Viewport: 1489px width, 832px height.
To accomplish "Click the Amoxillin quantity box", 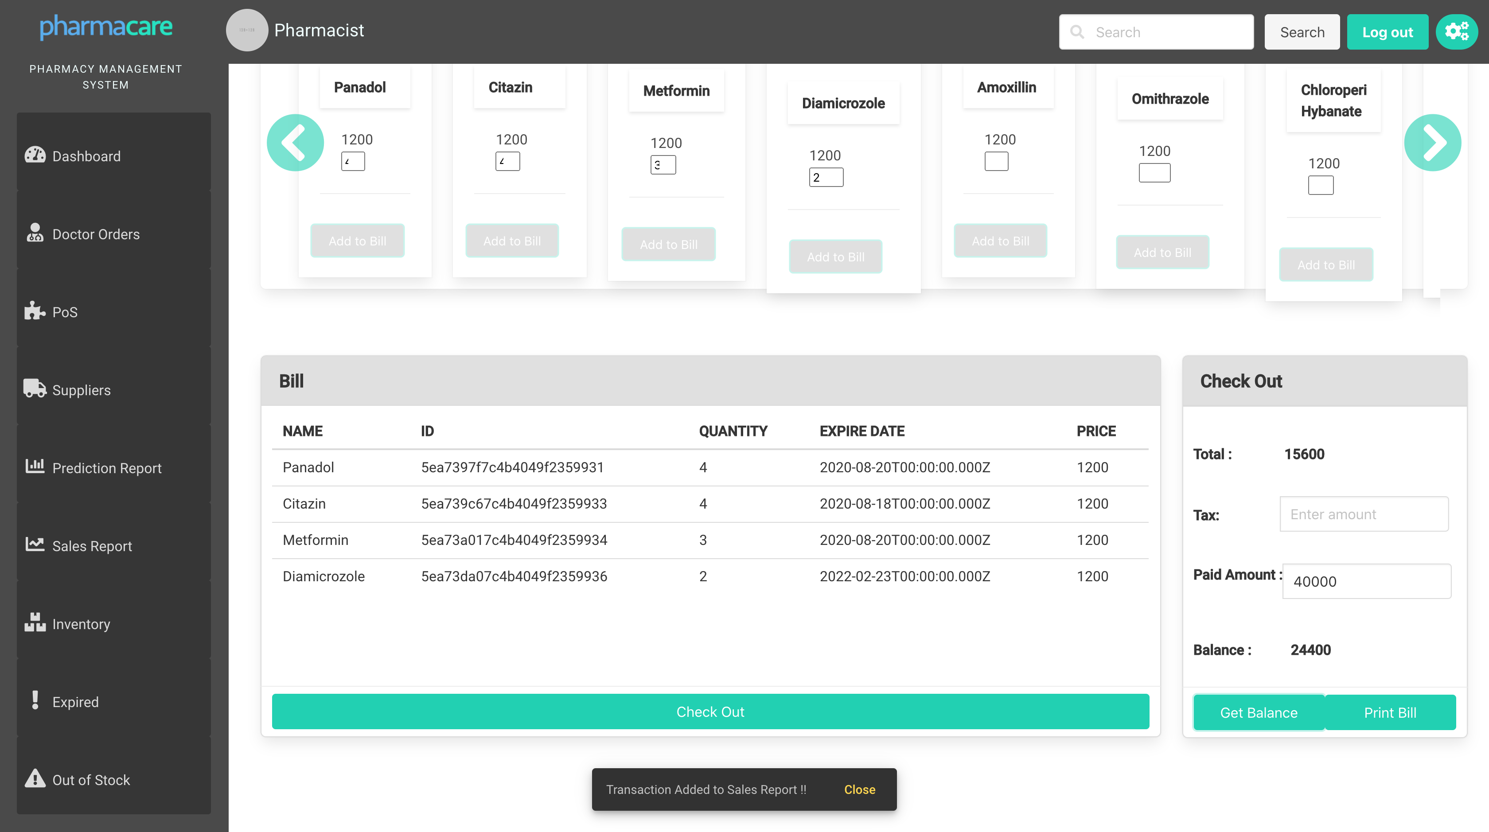I will pyautogui.click(x=996, y=161).
